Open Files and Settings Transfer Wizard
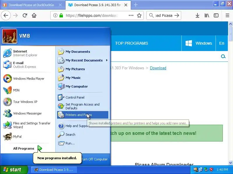Image resolution: width=233 pixels, height=174 pixels. pyautogui.click(x=28, y=125)
